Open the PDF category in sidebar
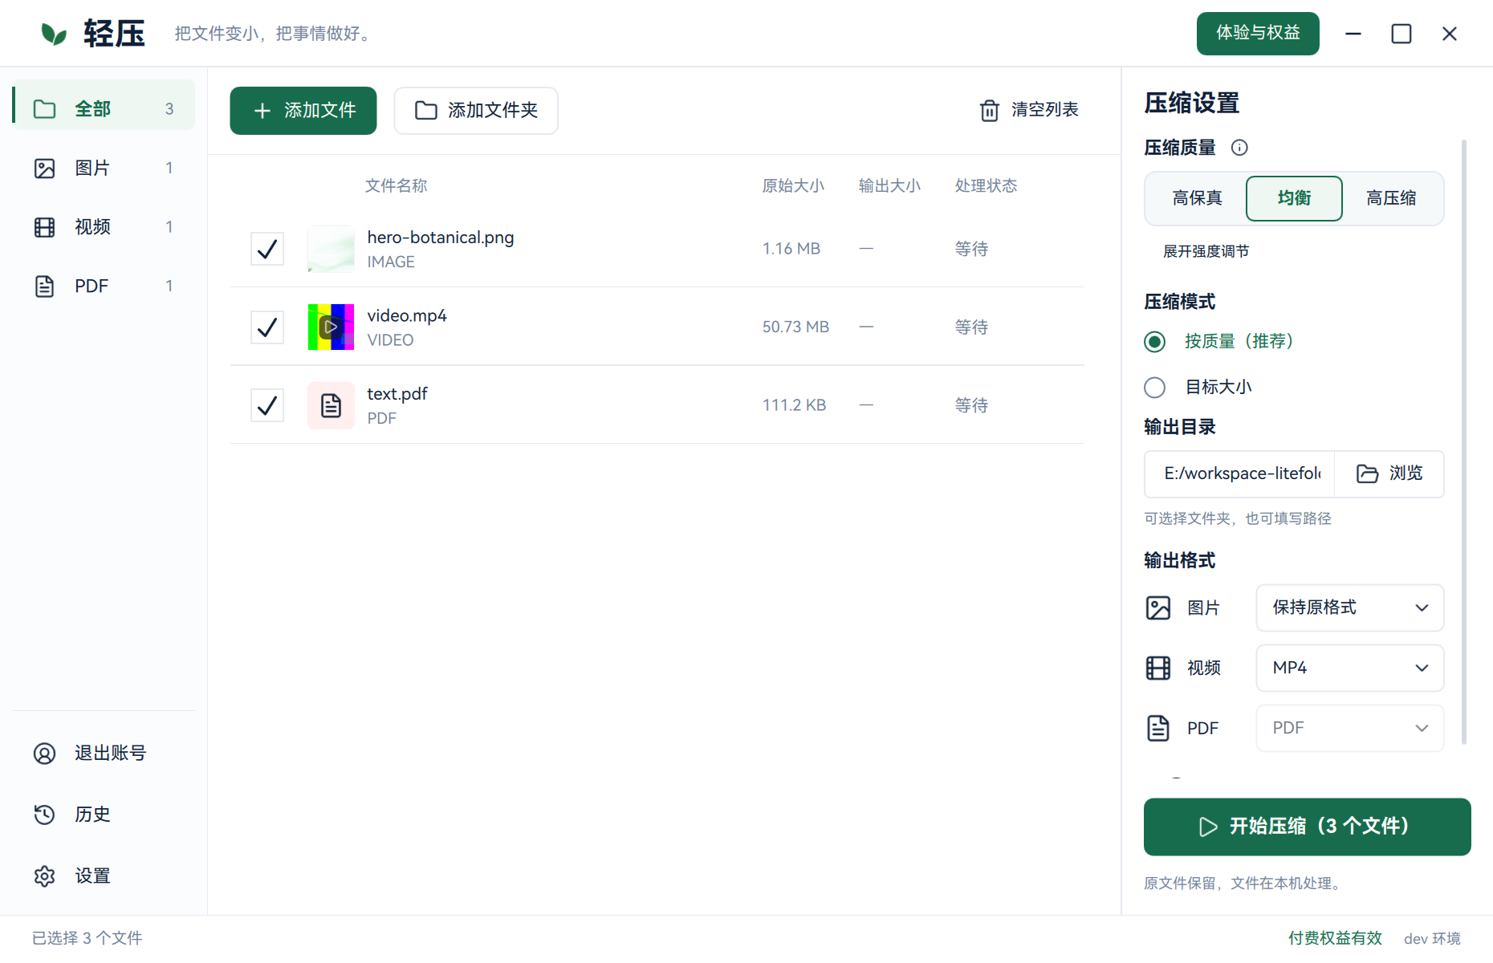Screen dimensions: 1493x963 click(x=104, y=286)
